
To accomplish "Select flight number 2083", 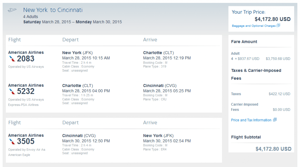I will click(26, 59).
